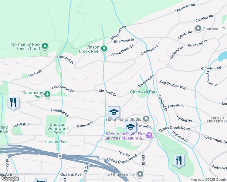Screen dimensions: 227x182
Task: Open the Google logo link
Action: [x=10, y=178]
